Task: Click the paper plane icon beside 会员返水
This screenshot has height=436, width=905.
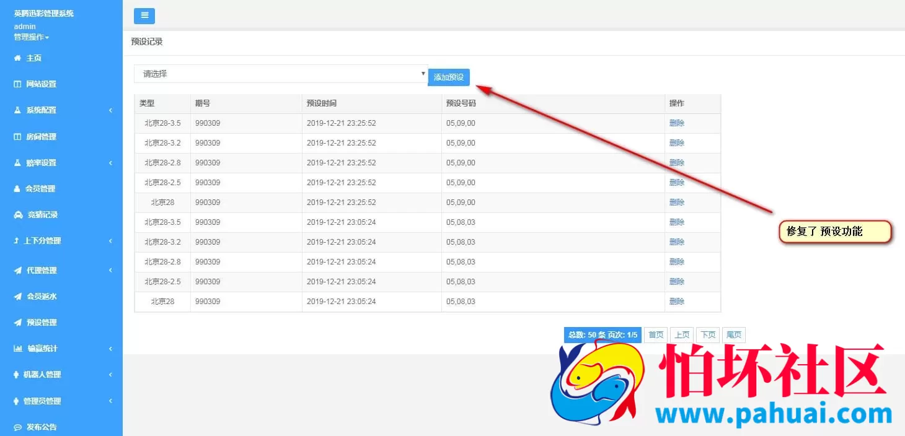Action: point(17,297)
